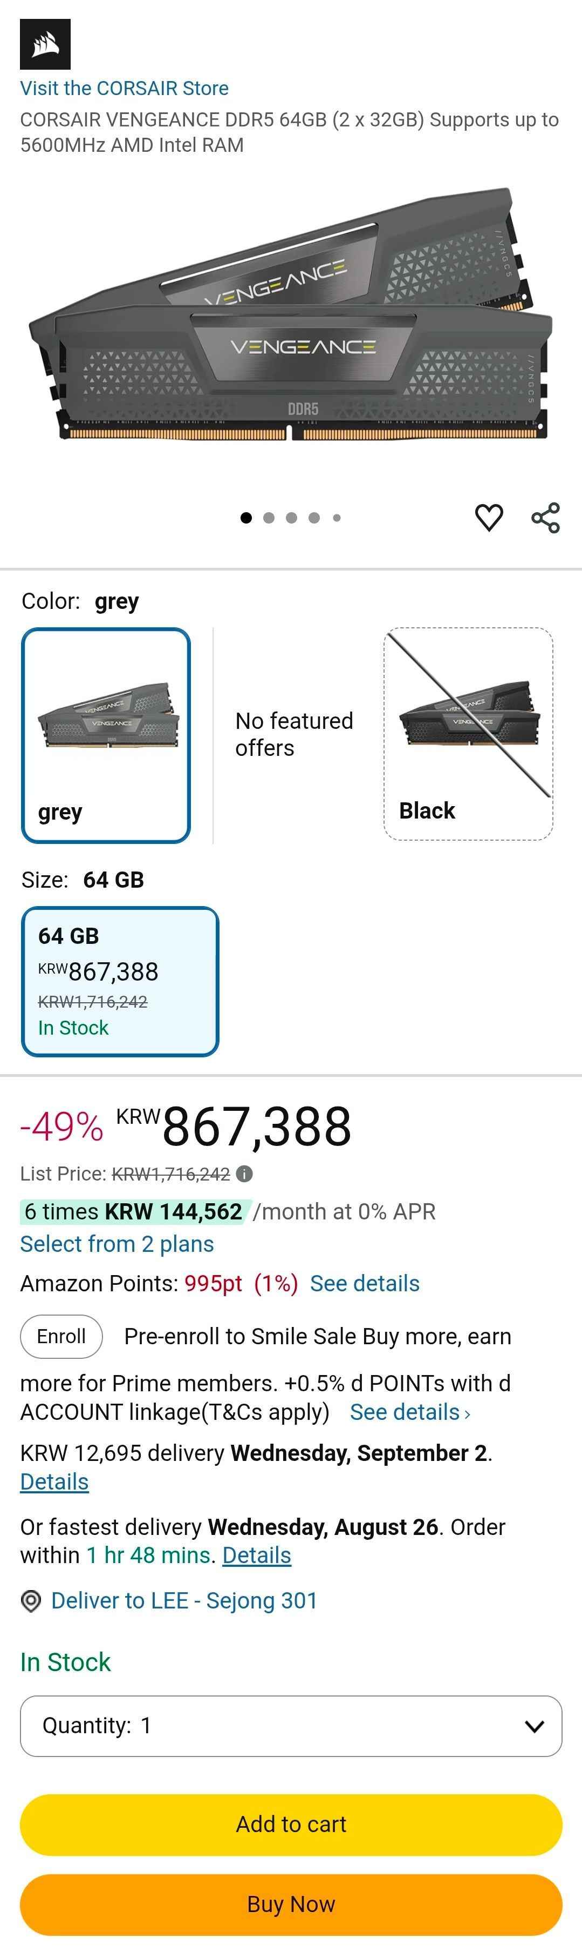Tap the share icon
The width and height of the screenshot is (582, 1951).
[x=546, y=518]
